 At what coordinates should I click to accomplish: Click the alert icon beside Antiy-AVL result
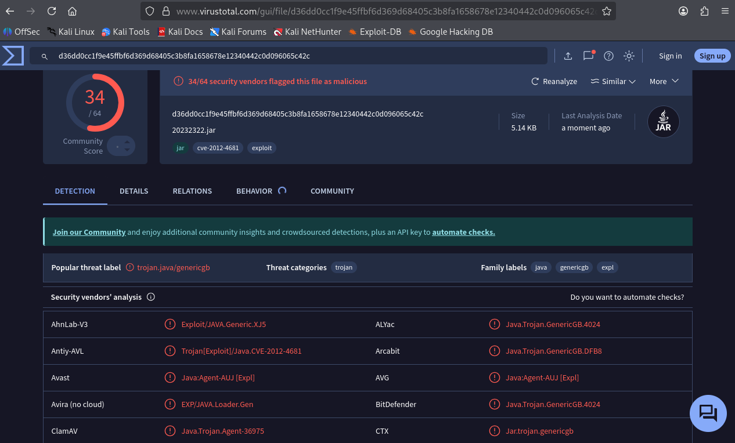point(170,351)
